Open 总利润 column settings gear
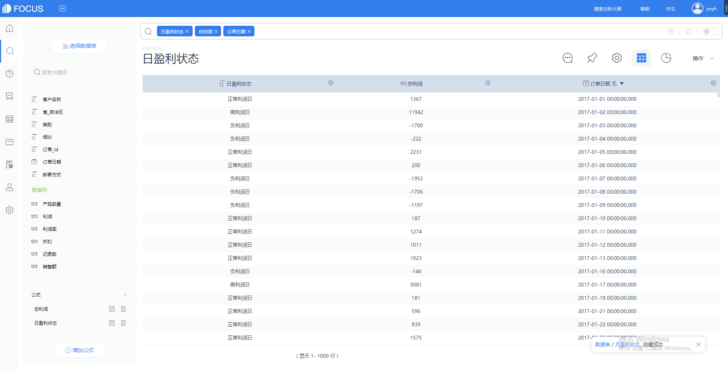The image size is (728, 371). coord(488,83)
